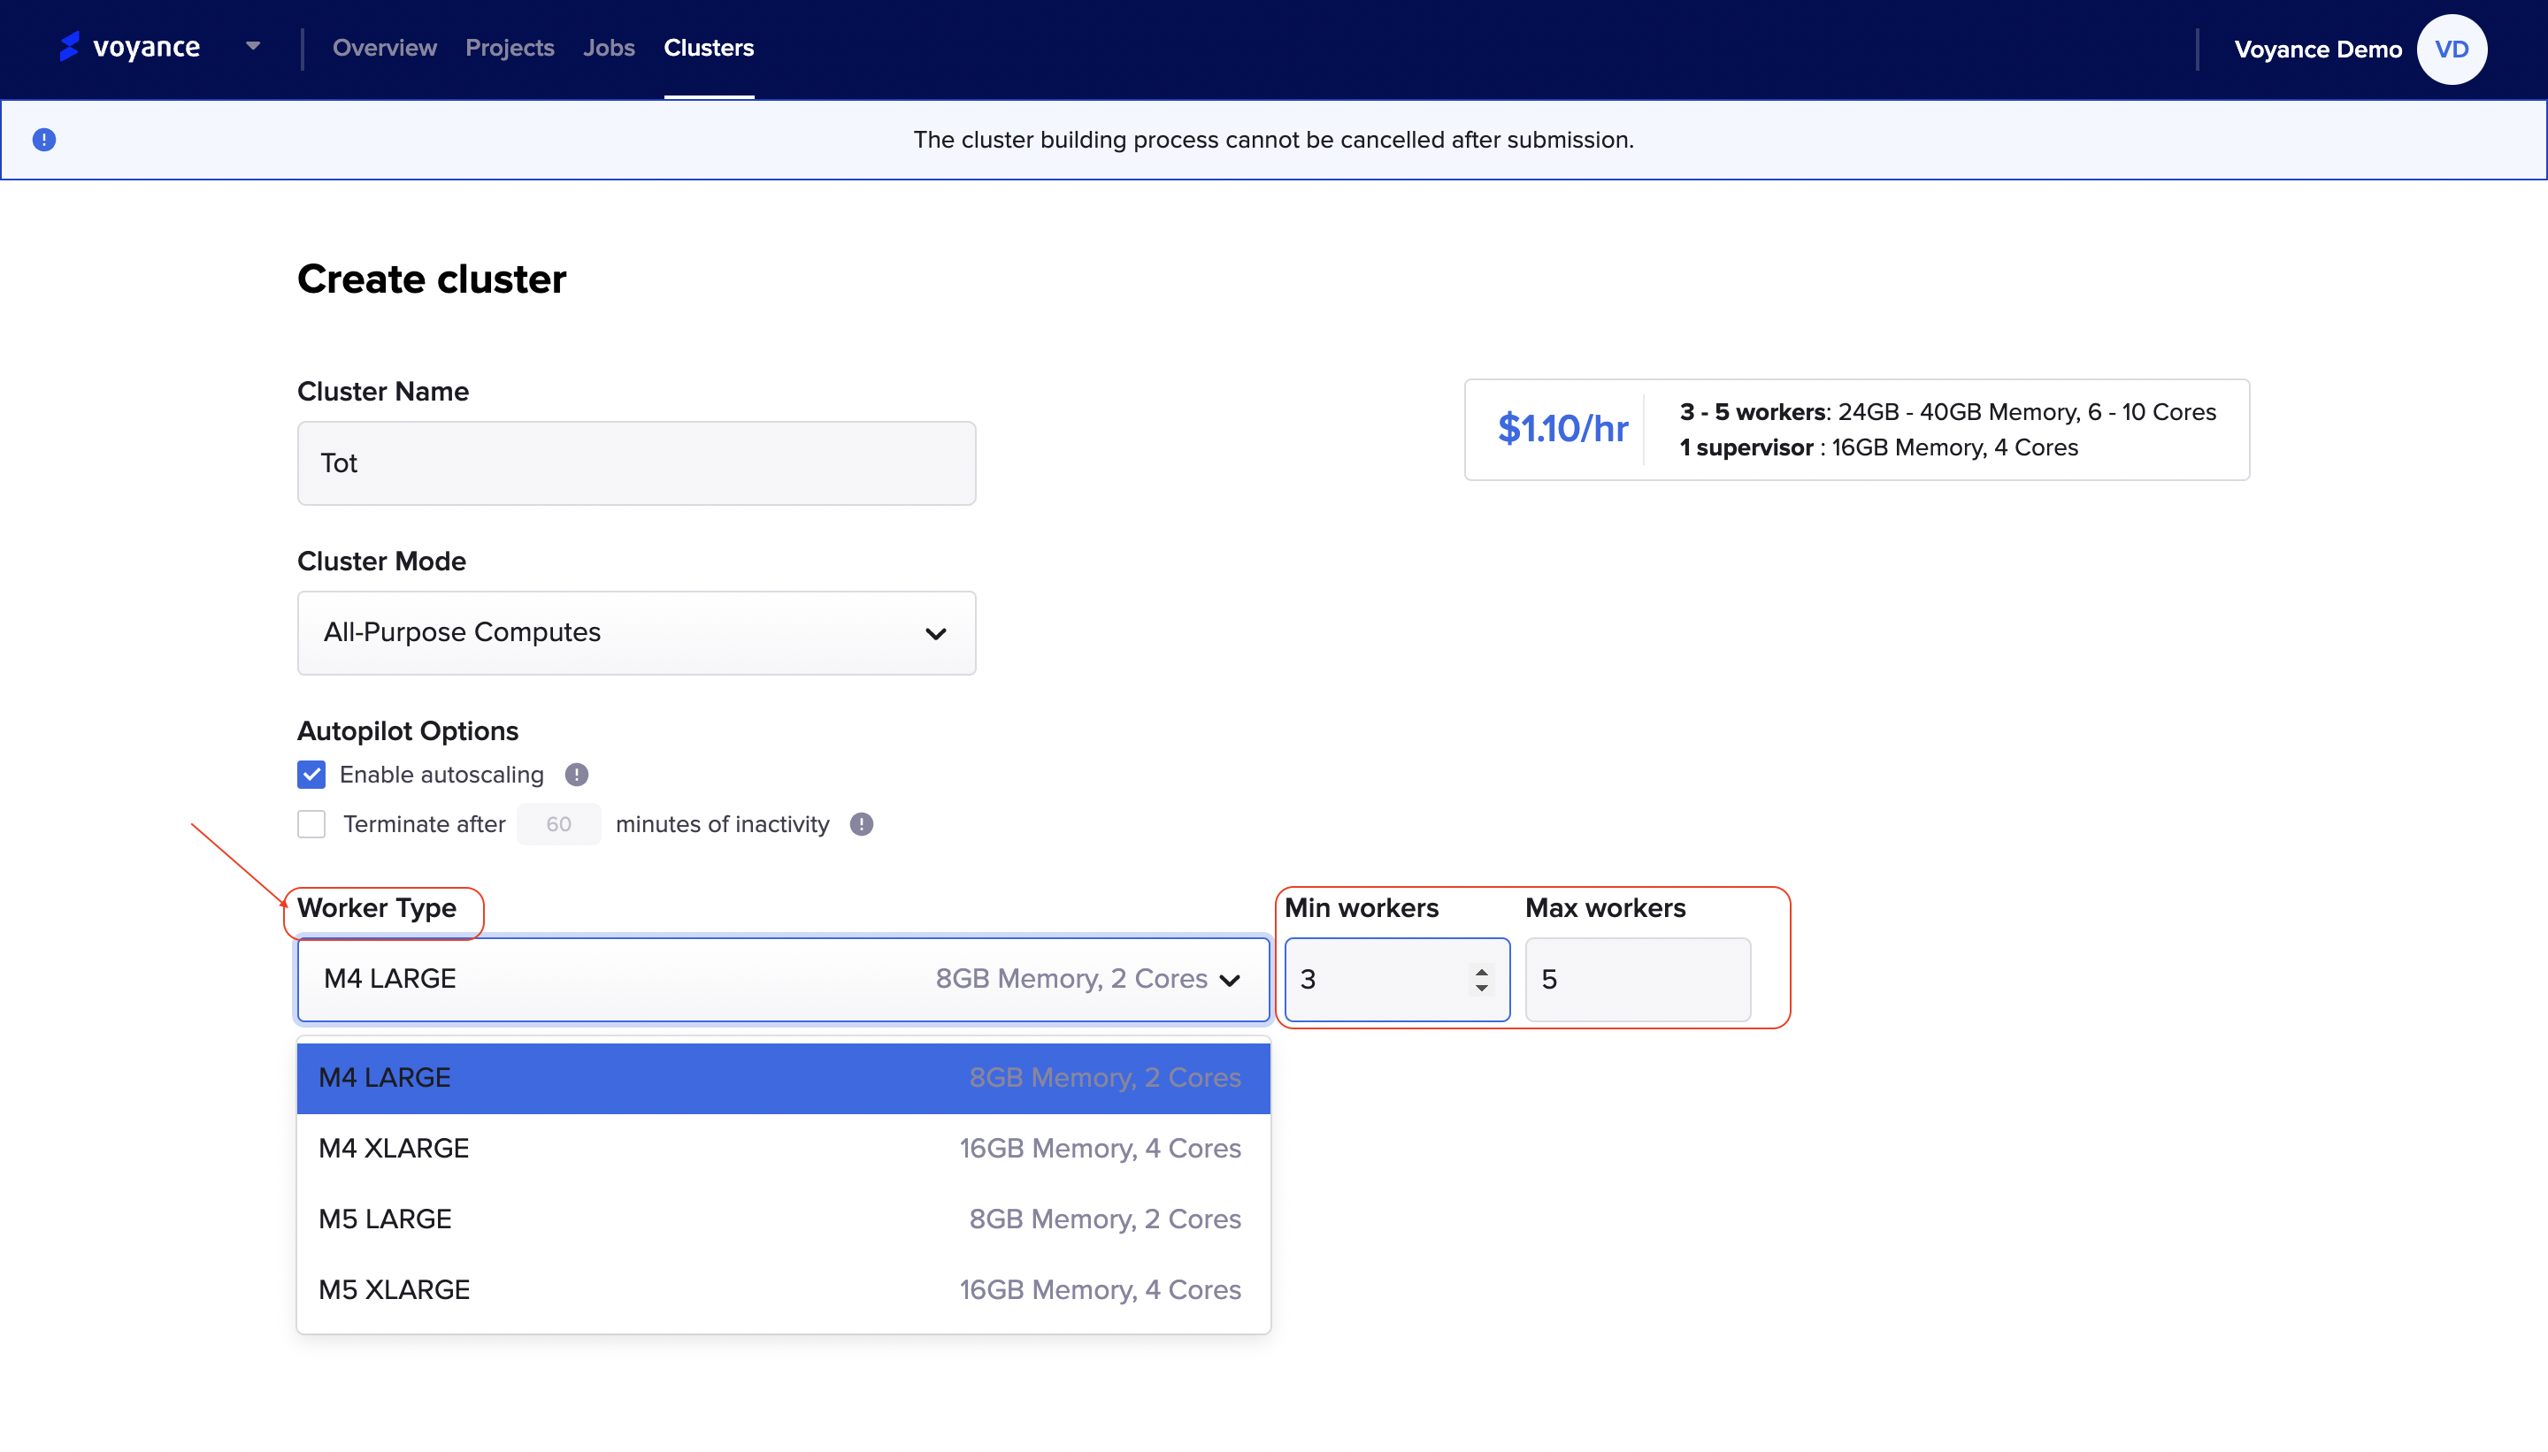
Task: Choose the M4 XLARGE worker type
Action: (x=783, y=1149)
